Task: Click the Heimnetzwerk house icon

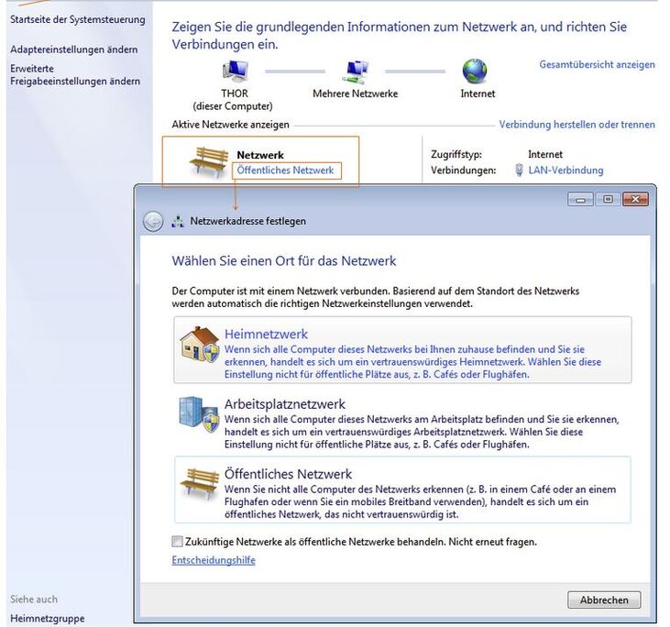Action: coord(200,345)
